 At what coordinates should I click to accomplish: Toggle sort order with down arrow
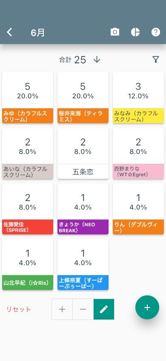tap(97, 59)
